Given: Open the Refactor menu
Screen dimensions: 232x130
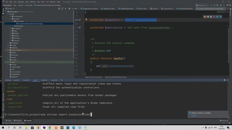Looking at the screenshot, I should point(33,2).
